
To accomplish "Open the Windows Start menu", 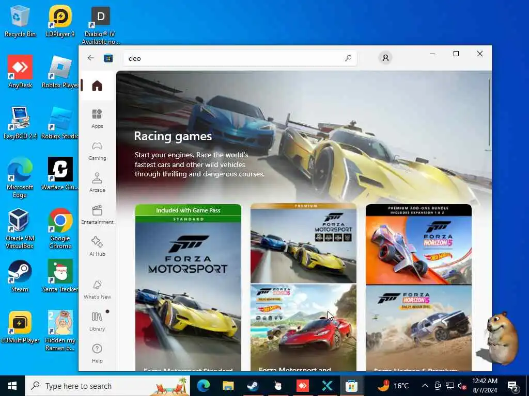I will (12, 386).
